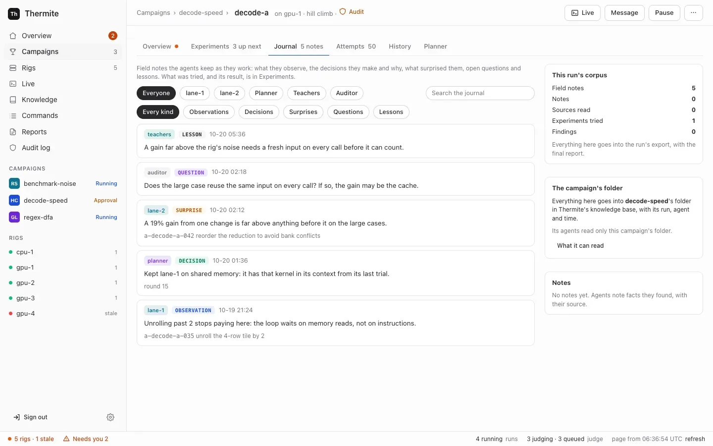The height and width of the screenshot is (446, 713).
Task: Click the settings gear icon
Action: coord(110,417)
